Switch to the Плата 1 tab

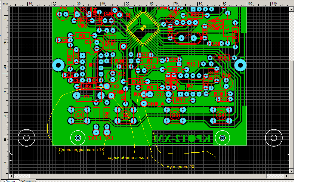(11, 181)
